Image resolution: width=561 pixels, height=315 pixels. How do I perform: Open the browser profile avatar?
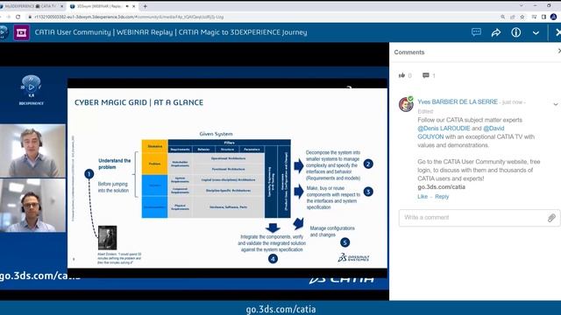click(553, 17)
